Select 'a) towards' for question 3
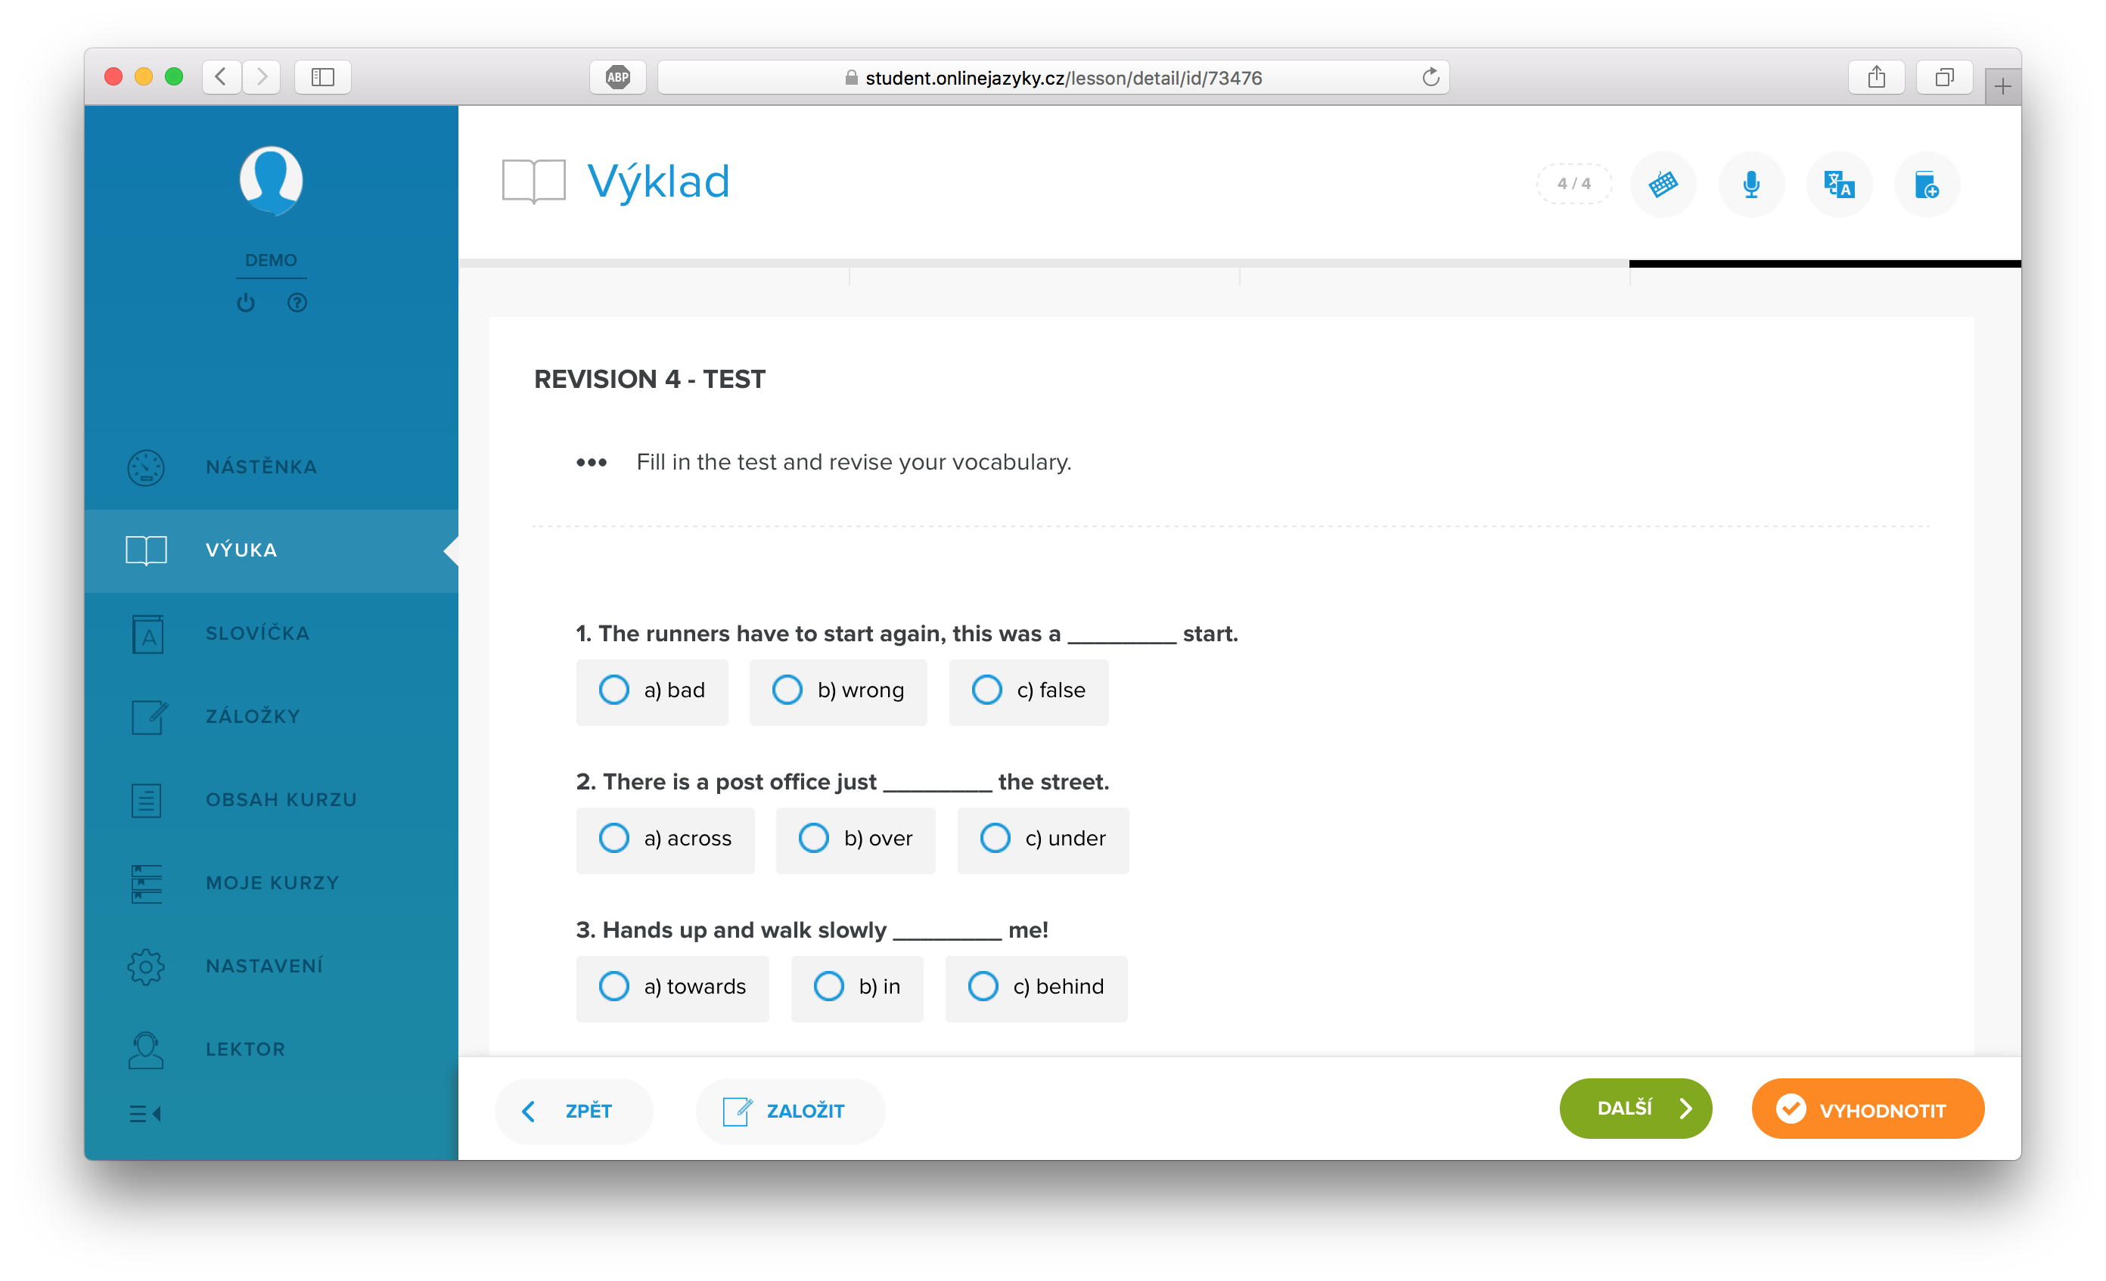 [x=672, y=987]
